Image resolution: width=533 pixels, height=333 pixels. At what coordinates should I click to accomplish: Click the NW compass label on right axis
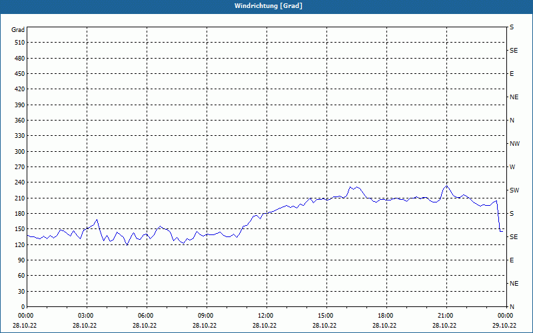point(514,144)
